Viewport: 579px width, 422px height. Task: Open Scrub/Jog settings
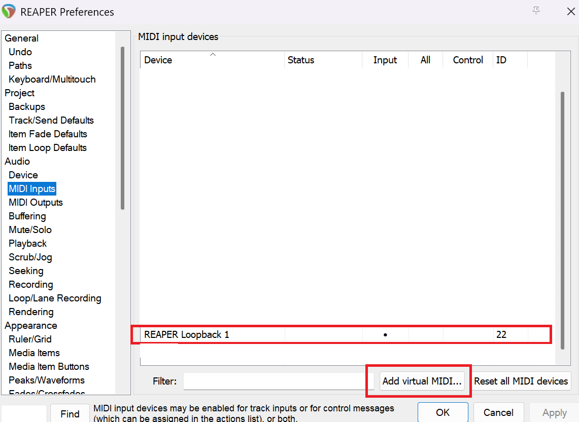[30, 257]
